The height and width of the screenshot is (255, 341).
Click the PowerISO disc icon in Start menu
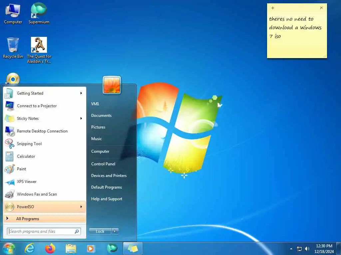(x=9, y=207)
